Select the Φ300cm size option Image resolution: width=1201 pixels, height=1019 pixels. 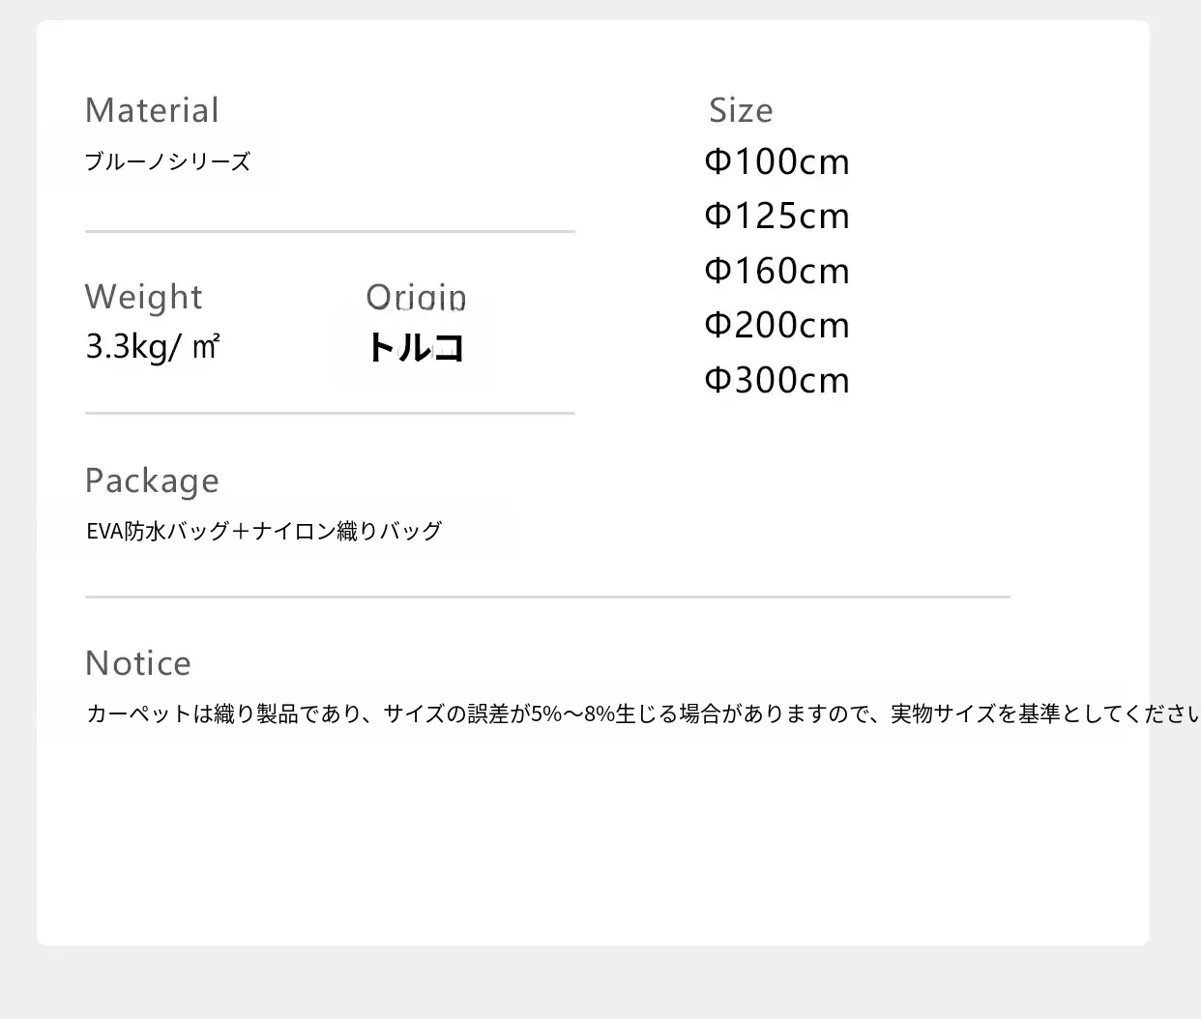776,380
